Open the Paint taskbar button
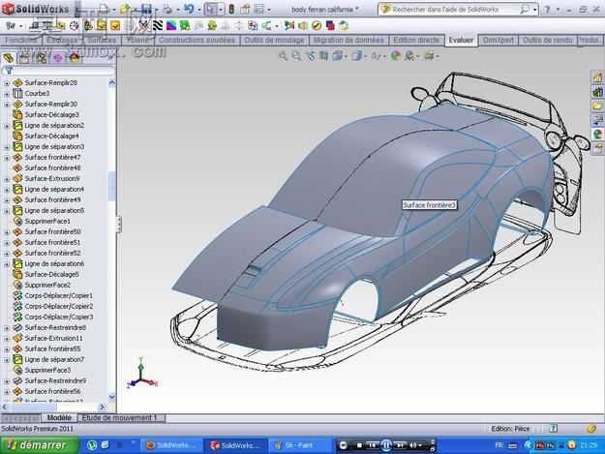 click(x=299, y=445)
